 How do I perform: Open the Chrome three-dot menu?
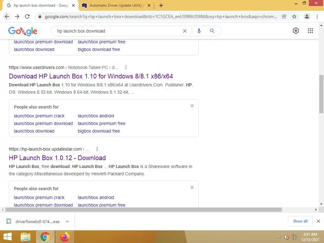[317, 16]
